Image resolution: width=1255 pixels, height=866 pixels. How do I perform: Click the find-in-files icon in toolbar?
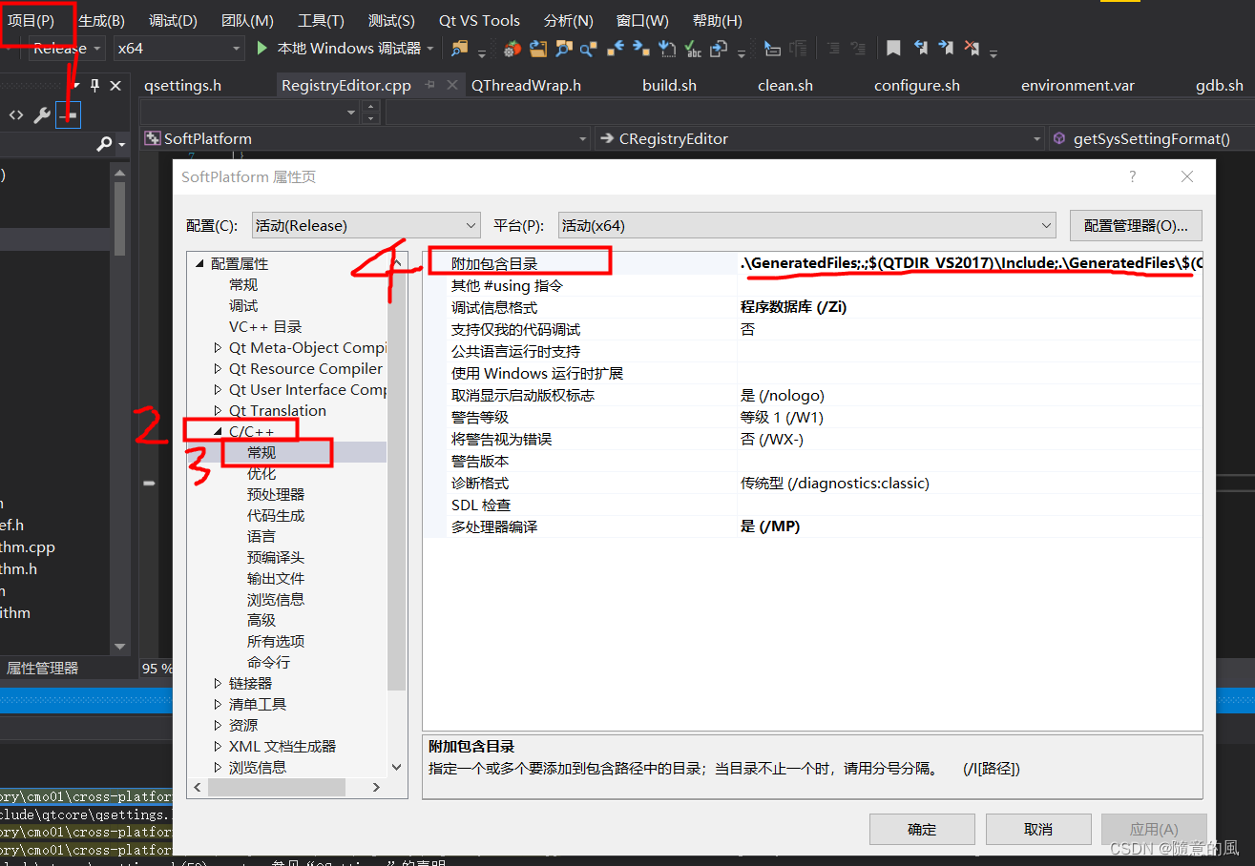460,48
